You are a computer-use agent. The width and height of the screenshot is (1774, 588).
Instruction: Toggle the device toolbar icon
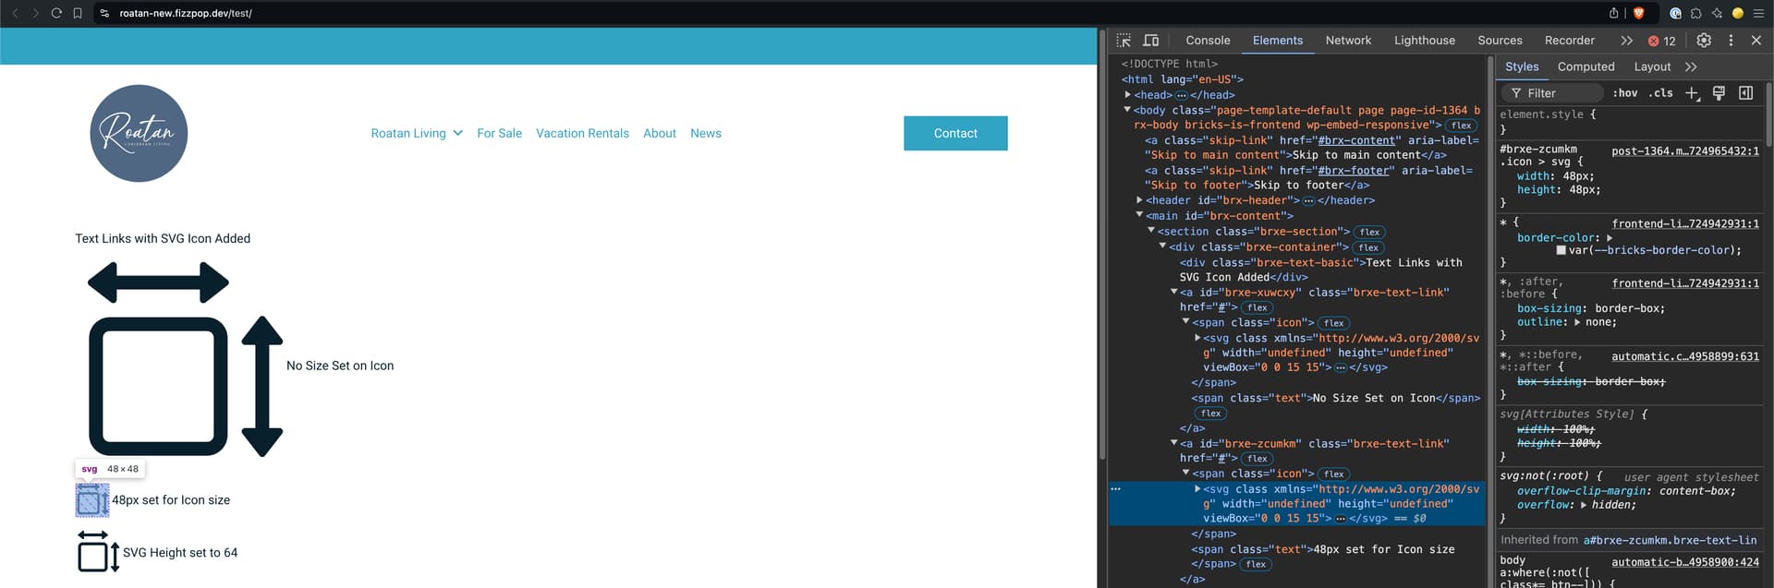click(1151, 41)
